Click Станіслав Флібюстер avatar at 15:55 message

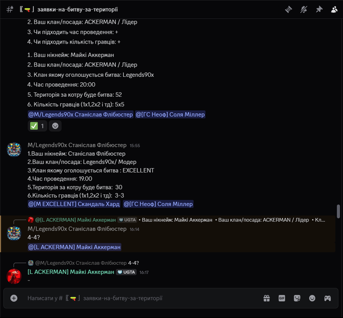(x=14, y=150)
